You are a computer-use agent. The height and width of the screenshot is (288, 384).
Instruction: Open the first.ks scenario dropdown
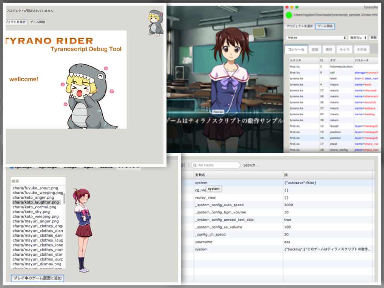[316, 38]
